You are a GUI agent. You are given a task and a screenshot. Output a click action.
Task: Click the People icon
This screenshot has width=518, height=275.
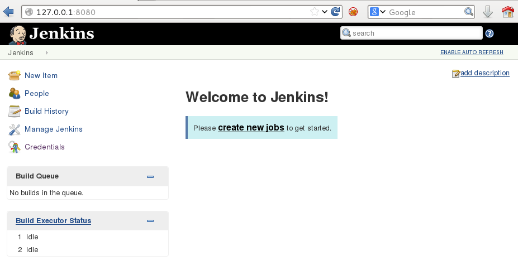14,93
